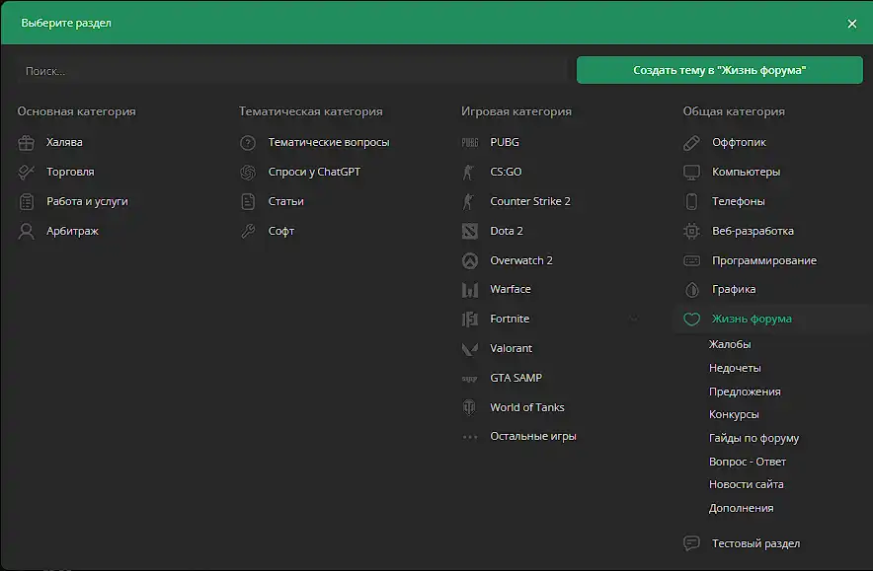Image resolution: width=873 pixels, height=571 pixels.
Task: Open the Арбитраж section
Action: 72,232
